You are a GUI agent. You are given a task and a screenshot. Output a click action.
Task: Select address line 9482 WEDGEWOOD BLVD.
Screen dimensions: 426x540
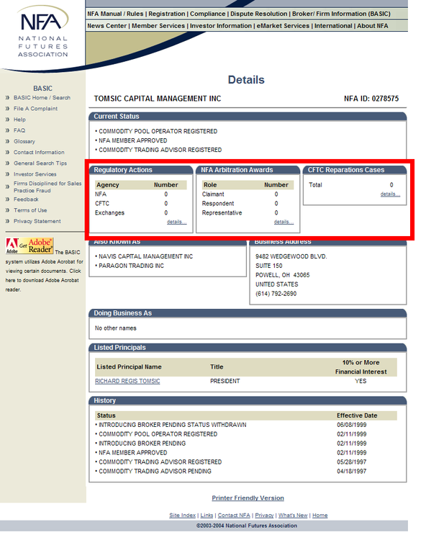point(291,256)
